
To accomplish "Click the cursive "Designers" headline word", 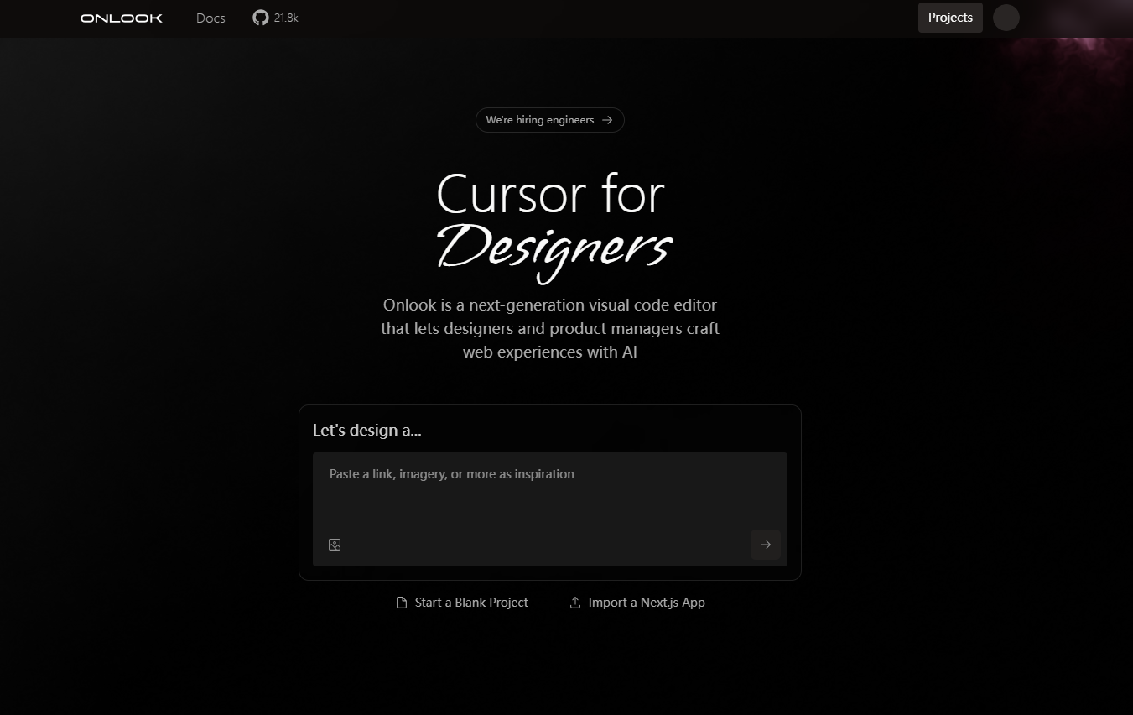I will 554,248.
